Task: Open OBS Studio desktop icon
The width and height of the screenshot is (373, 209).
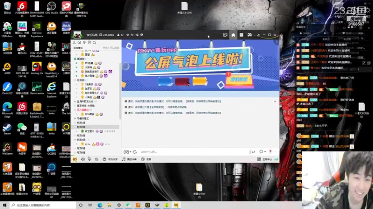Action: point(51,8)
